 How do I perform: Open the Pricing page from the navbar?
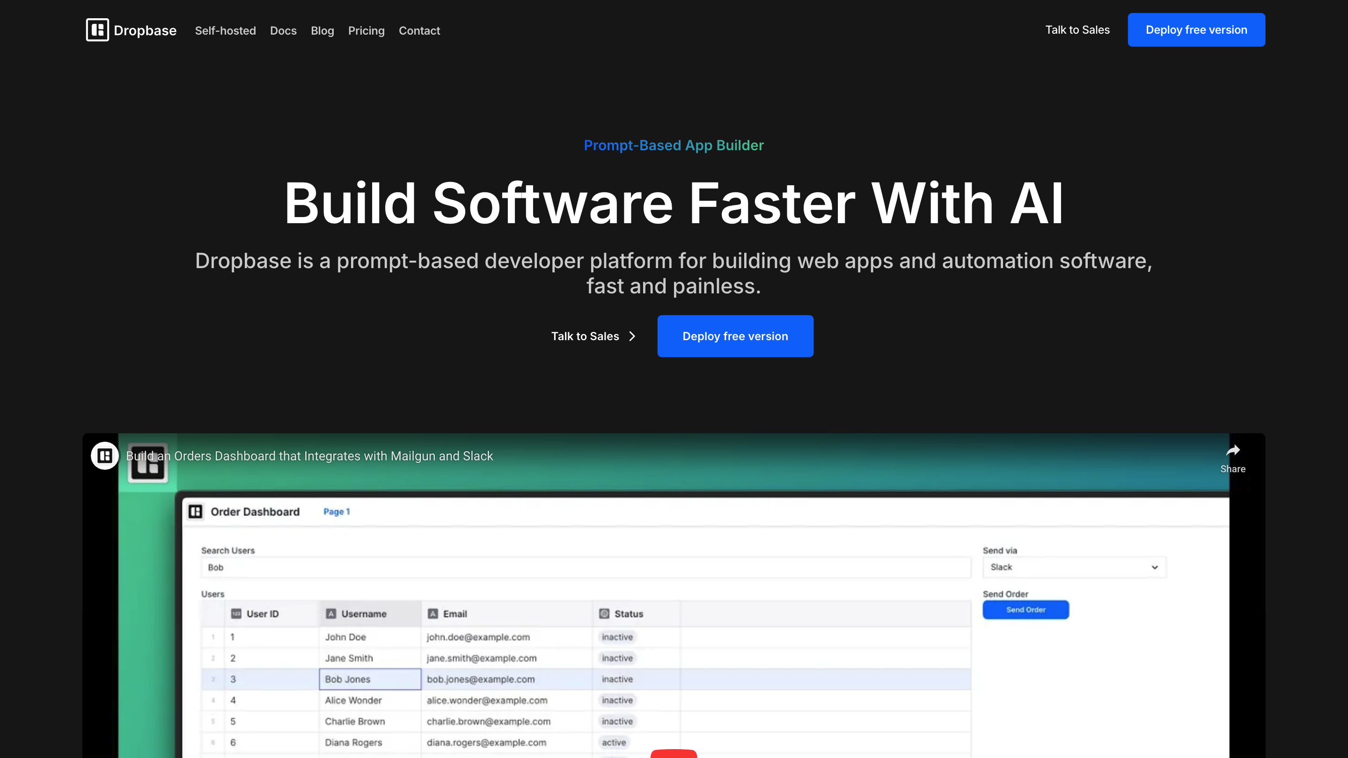[x=366, y=31]
